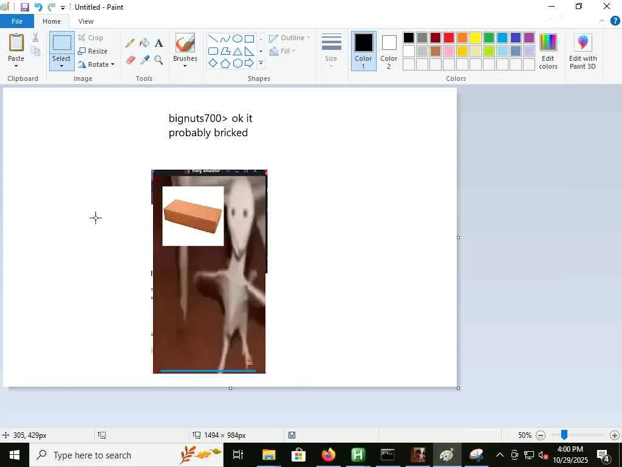This screenshot has height=467, width=622.
Task: Click the Copy icon in Clipboard
Action: 35,51
